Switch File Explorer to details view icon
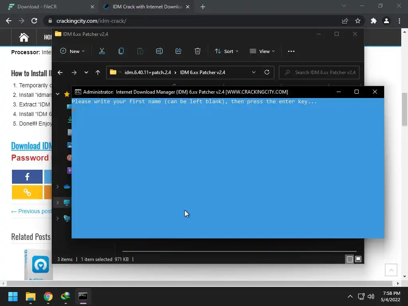 pyautogui.click(x=350, y=259)
